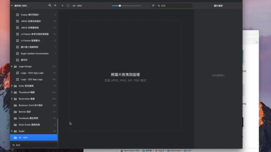Viewport: 271px width, 152px height.
Task: Click the folder icon beside Banner
Action: [15, 112]
